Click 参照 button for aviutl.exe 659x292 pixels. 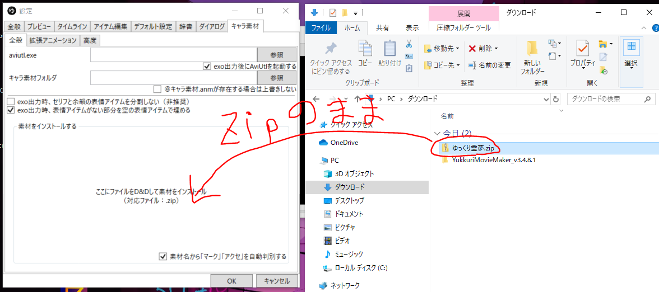[x=277, y=55]
